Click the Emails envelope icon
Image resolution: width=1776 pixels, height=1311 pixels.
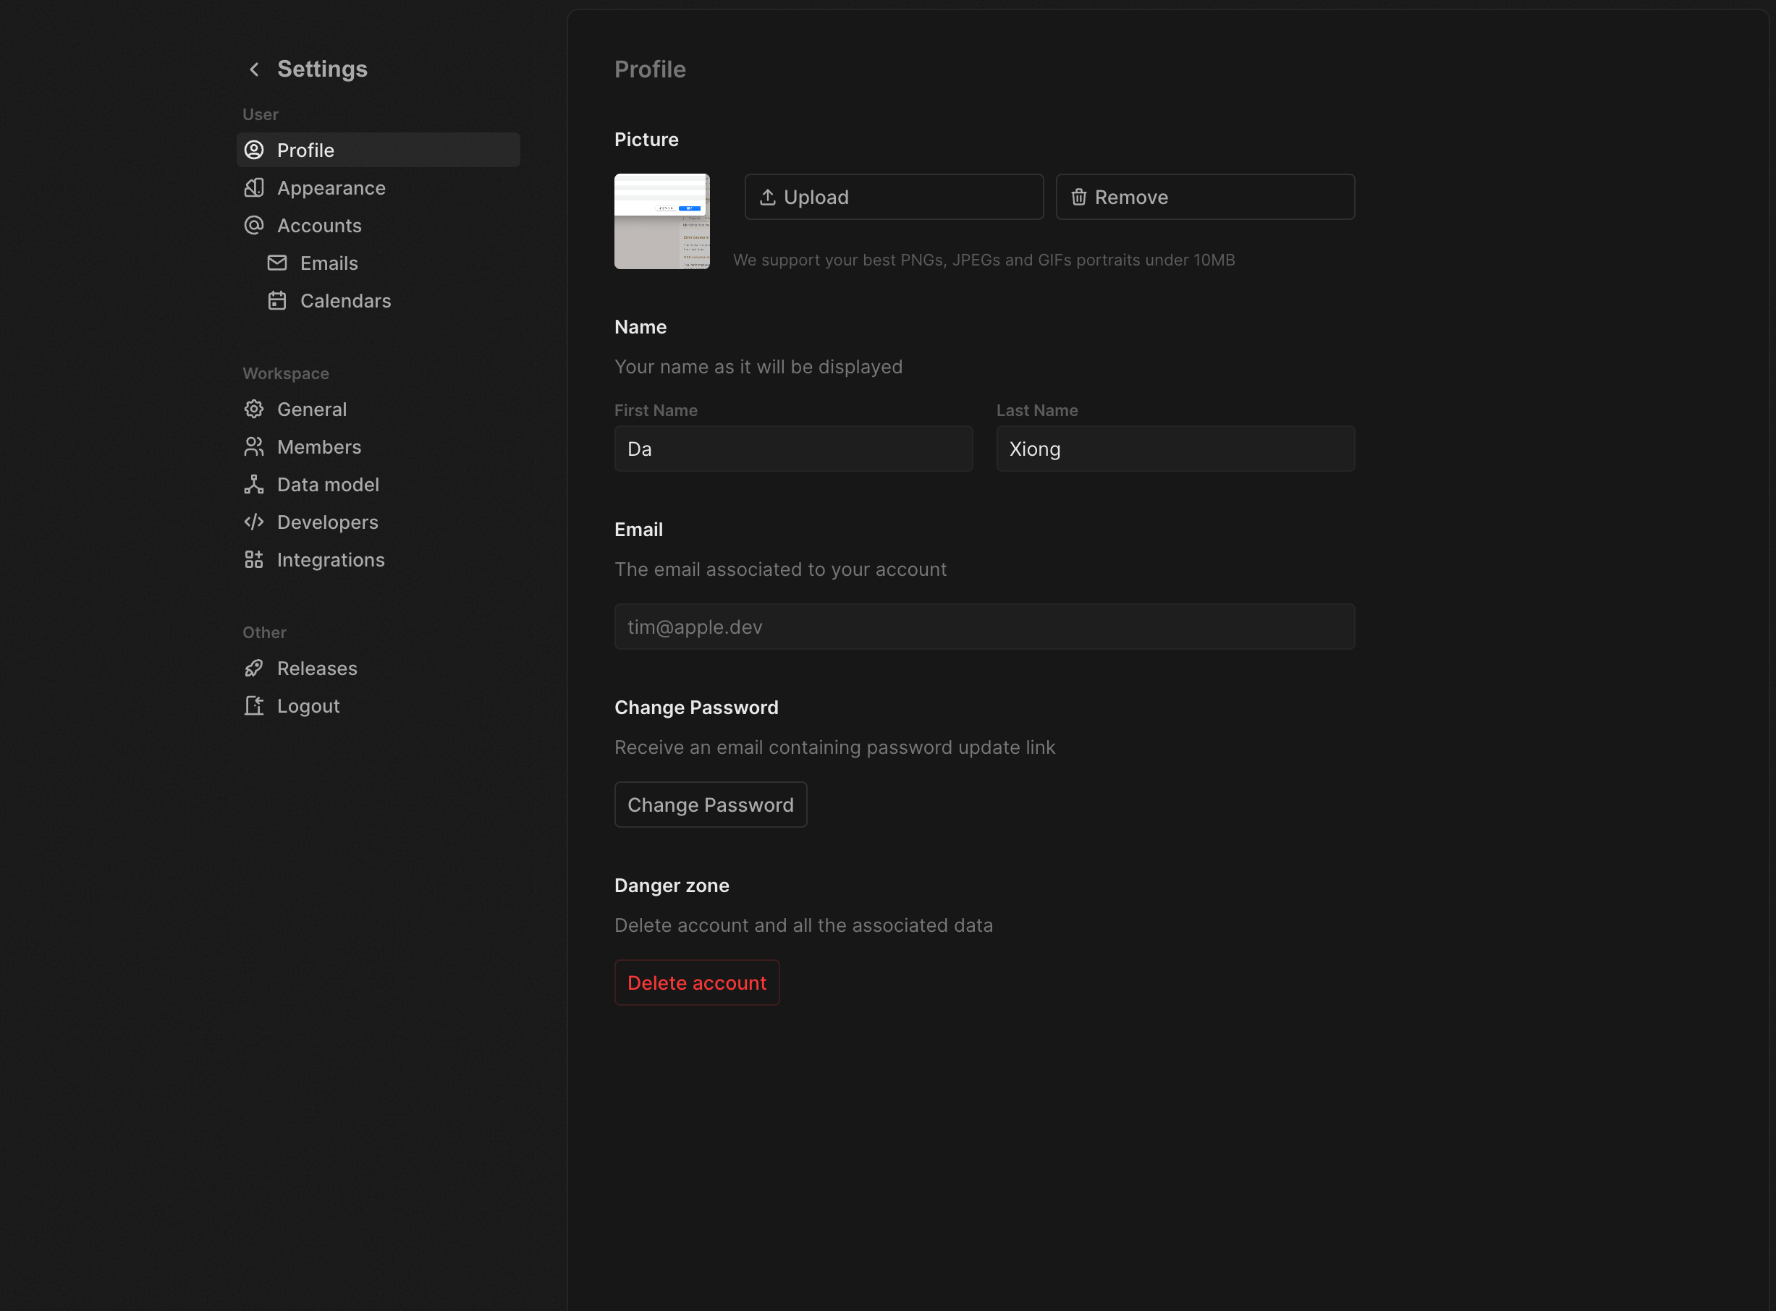point(277,263)
